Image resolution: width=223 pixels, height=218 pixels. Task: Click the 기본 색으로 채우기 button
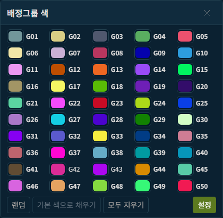coord(66,205)
